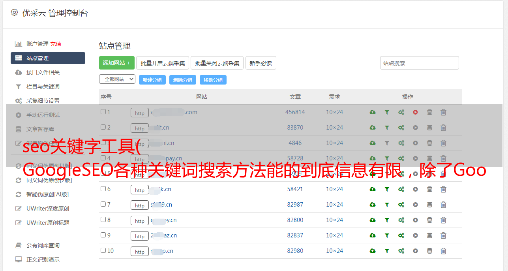The width and height of the screenshot is (508, 271).
Task: Click the cloud upload icon in row 10
Action: (x=373, y=251)
